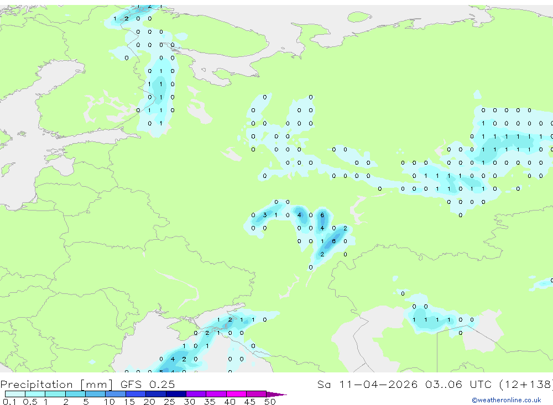Click the 40–45 mm magenta legend swatch
The image size is (553, 405).
point(236,394)
